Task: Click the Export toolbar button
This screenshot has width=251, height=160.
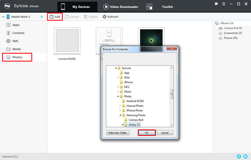Action: (x=72, y=17)
